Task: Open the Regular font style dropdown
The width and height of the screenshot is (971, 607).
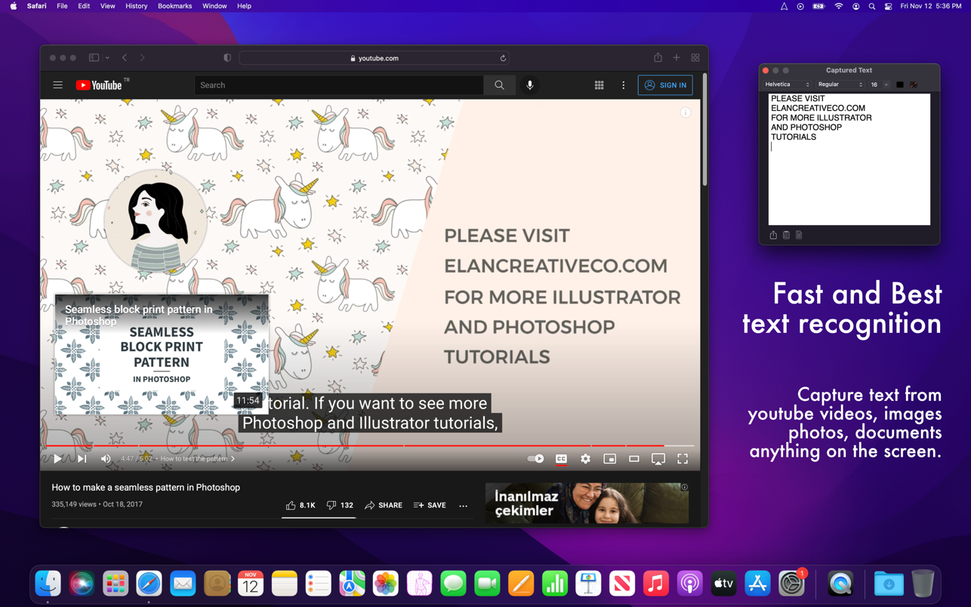Action: 840,85
